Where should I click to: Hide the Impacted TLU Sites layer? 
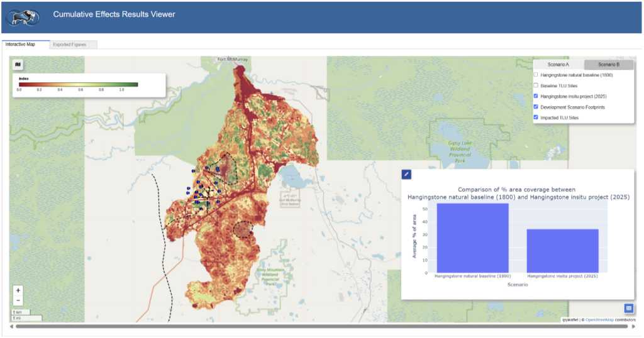click(536, 117)
